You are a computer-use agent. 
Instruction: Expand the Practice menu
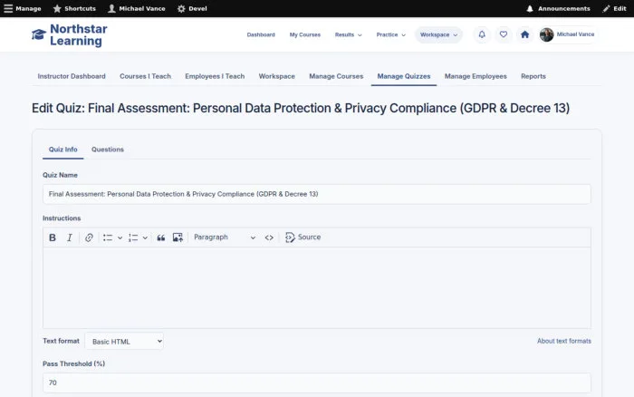pyautogui.click(x=390, y=34)
